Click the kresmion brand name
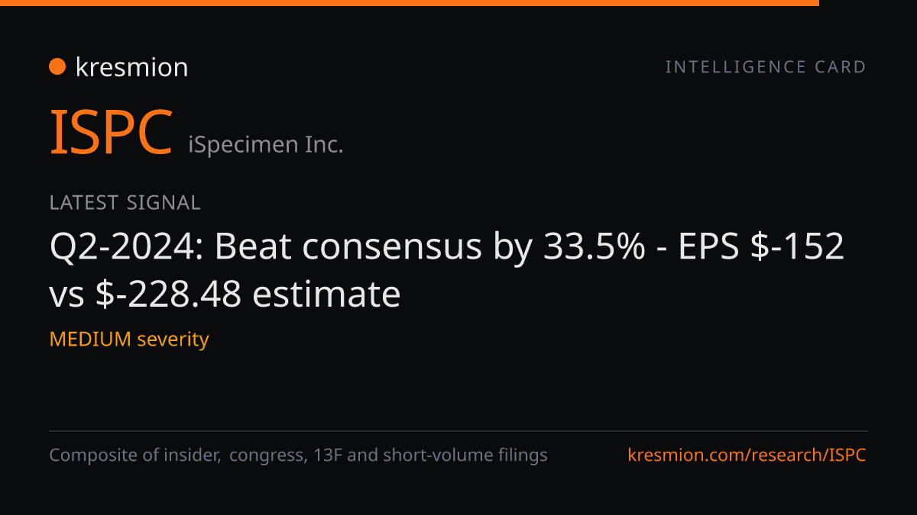 (131, 67)
